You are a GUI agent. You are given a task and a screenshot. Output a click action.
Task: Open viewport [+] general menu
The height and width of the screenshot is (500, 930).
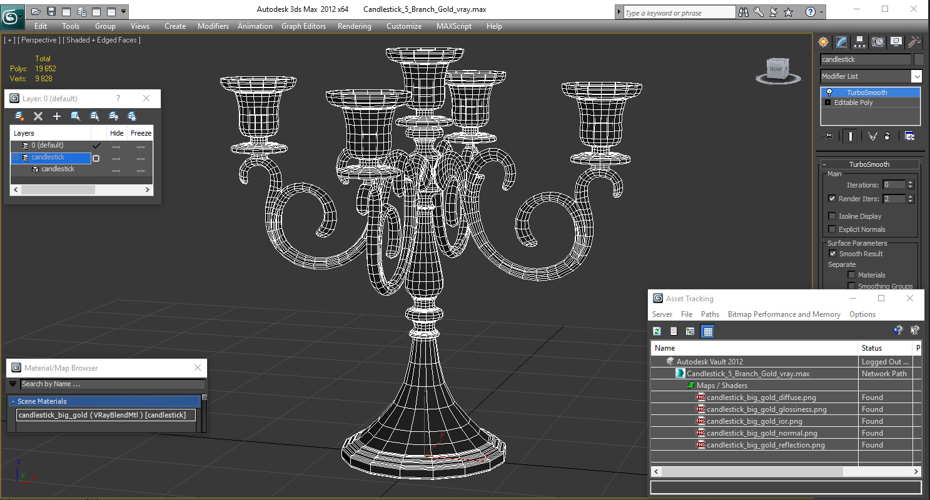[x=9, y=40]
